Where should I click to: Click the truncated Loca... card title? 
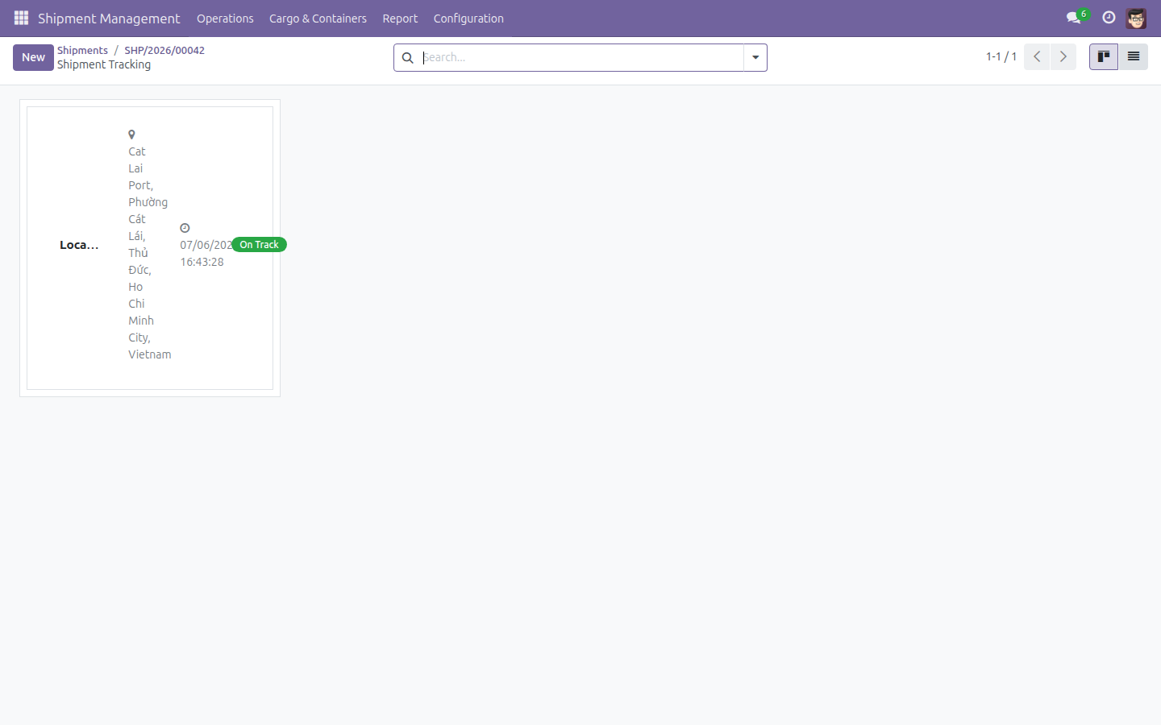(79, 245)
